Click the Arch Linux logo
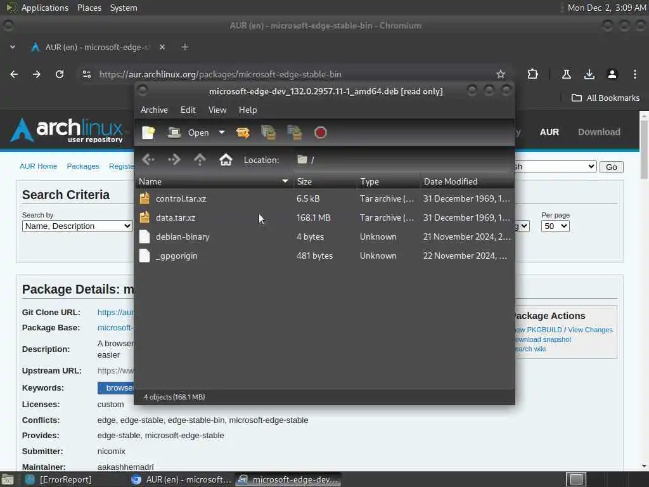This screenshot has width=649, height=487. coord(67,130)
